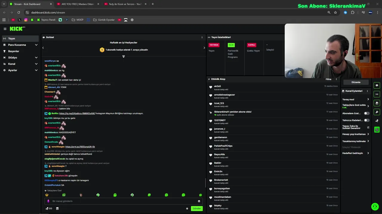Click the Kick logo in the dashboard header
This screenshot has height=214, width=382.
tap(17, 29)
